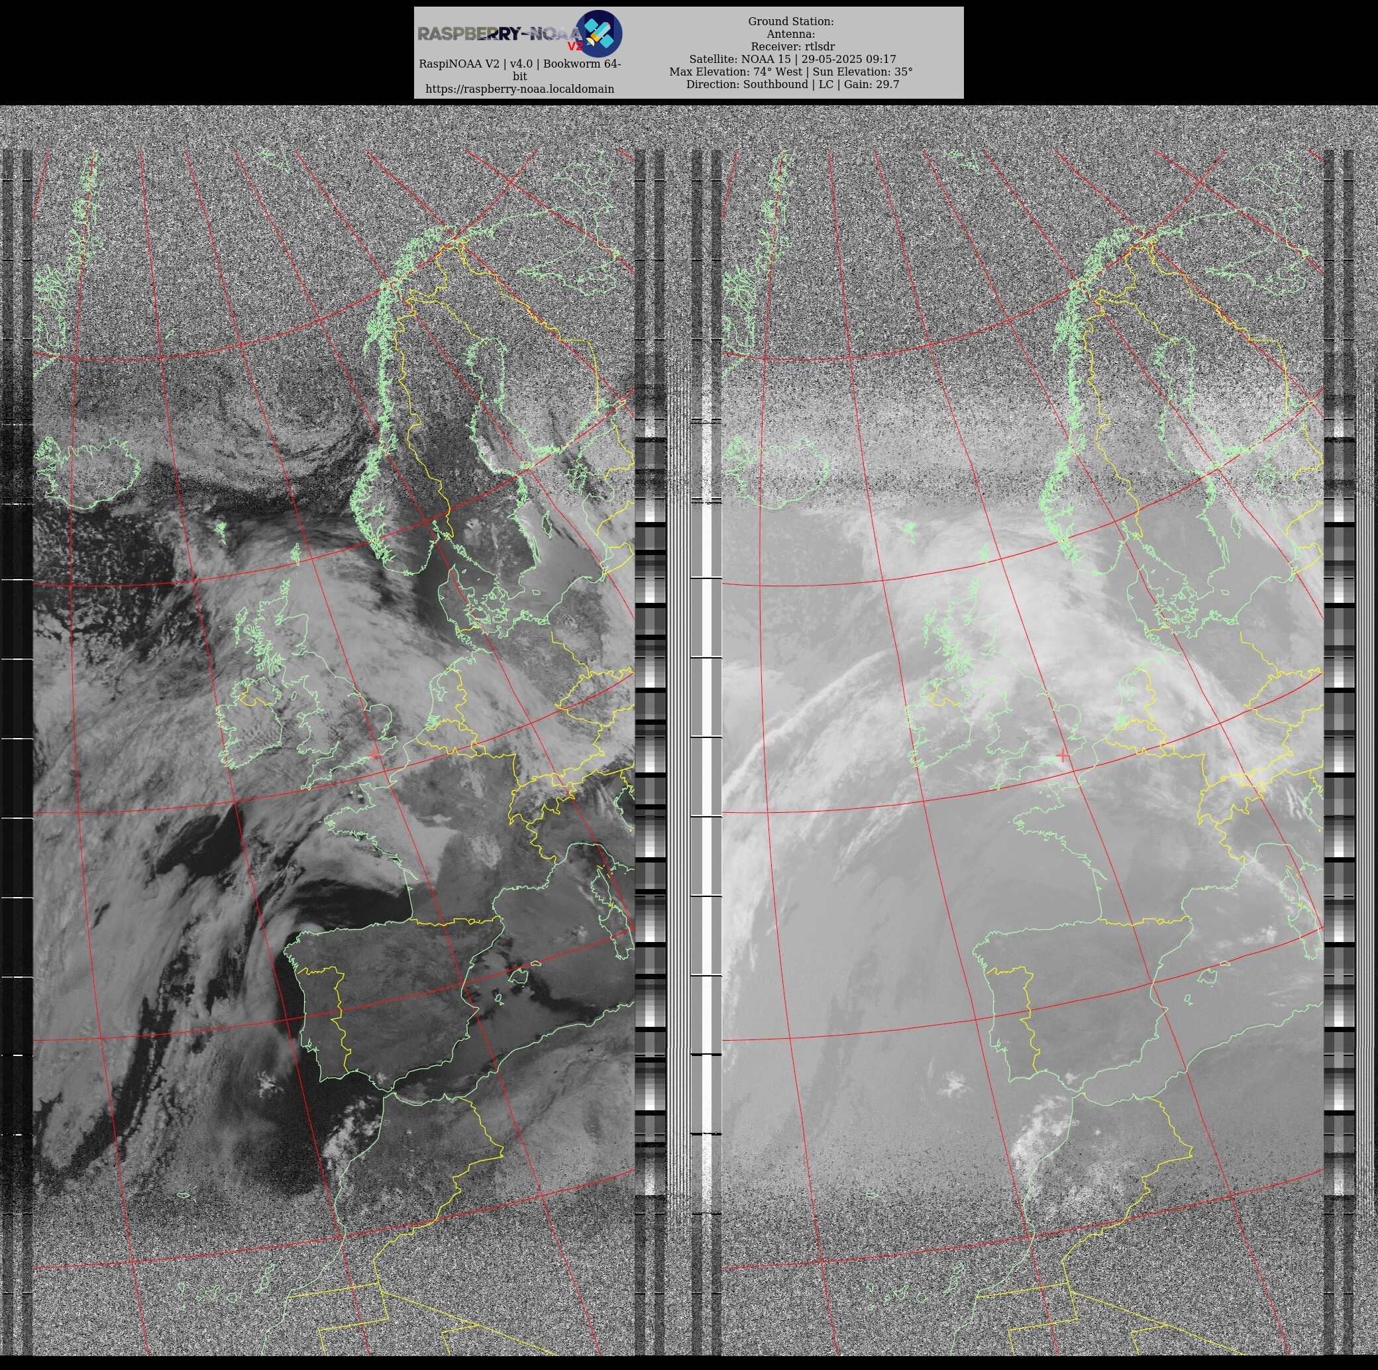Click the 'RaspiNOAA V2 | v4.0 | Bookworm 64-bit' text

[519, 70]
